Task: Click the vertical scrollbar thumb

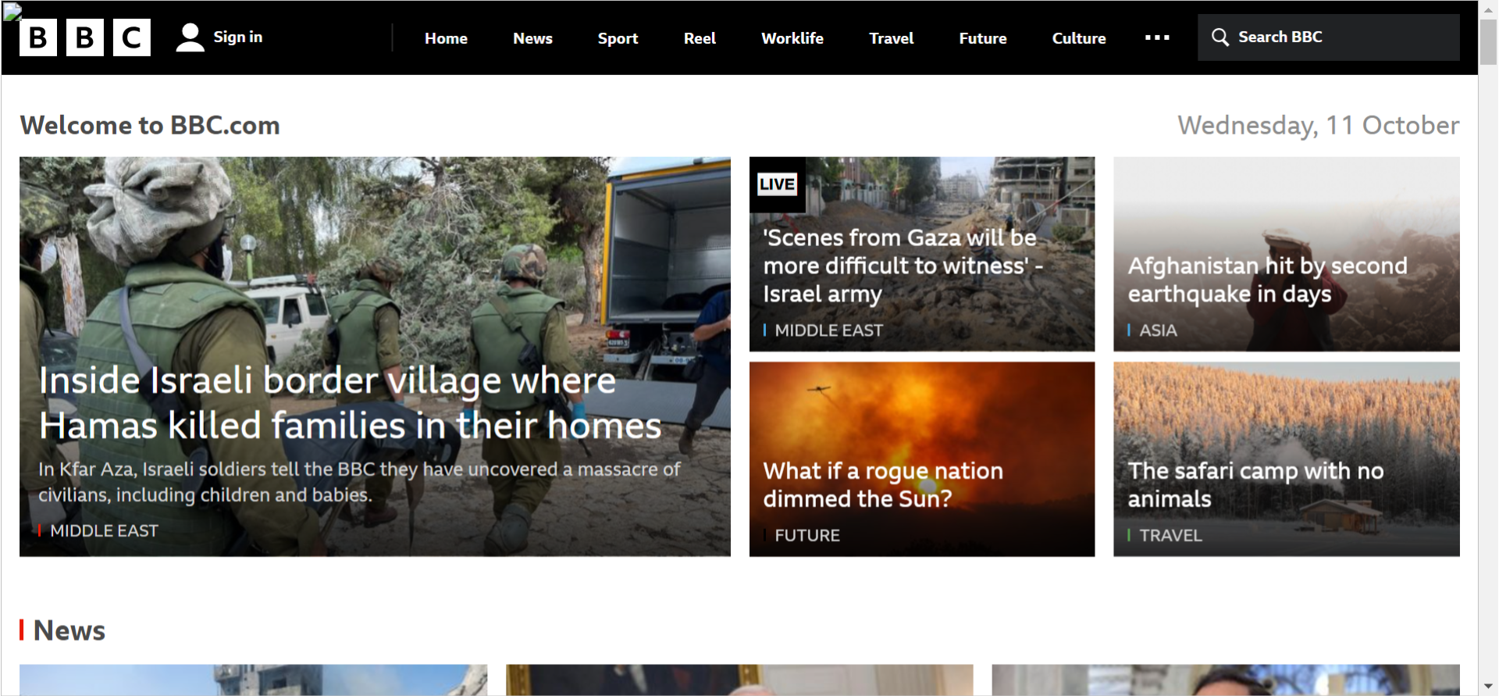Action: click(1488, 42)
